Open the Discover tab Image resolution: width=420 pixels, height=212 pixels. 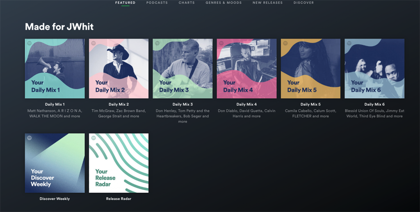(x=304, y=3)
